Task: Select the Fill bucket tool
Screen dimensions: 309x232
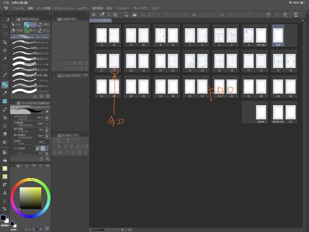Action: (x=5, y=160)
